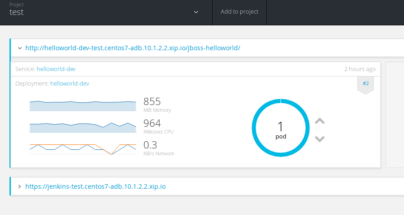Click the memory usage sparkline chart

click(x=83, y=106)
